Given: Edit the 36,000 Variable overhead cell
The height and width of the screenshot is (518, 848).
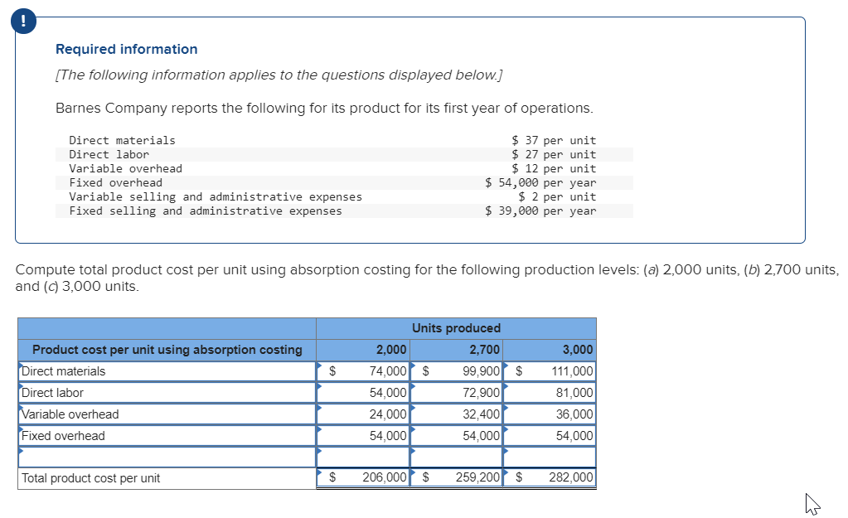Looking at the screenshot, I should click(x=550, y=414).
